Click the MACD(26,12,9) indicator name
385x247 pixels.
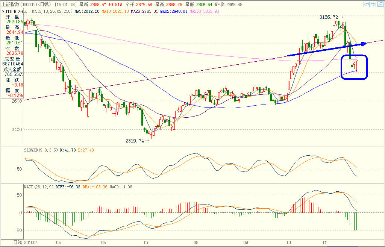pos(39,187)
